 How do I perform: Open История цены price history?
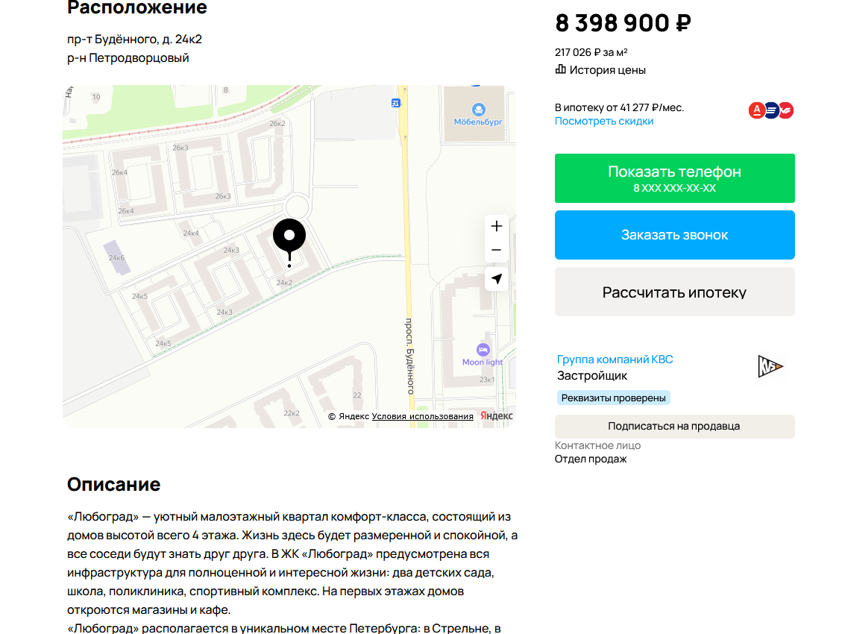point(600,70)
